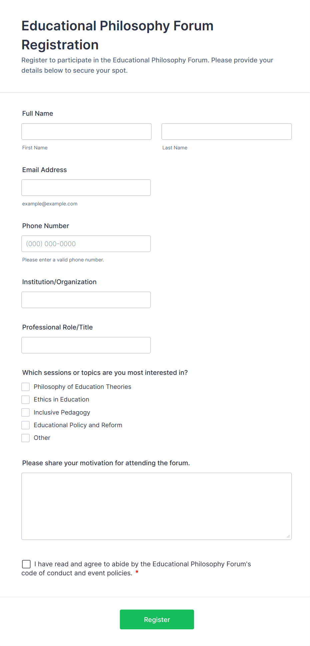Click the motivation text area

click(156, 506)
